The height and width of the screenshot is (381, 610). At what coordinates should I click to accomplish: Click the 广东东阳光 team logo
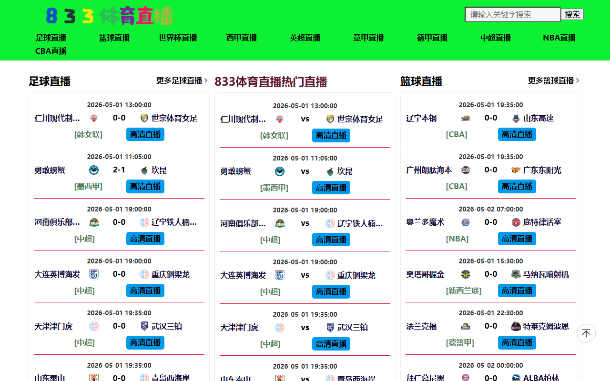click(x=516, y=170)
